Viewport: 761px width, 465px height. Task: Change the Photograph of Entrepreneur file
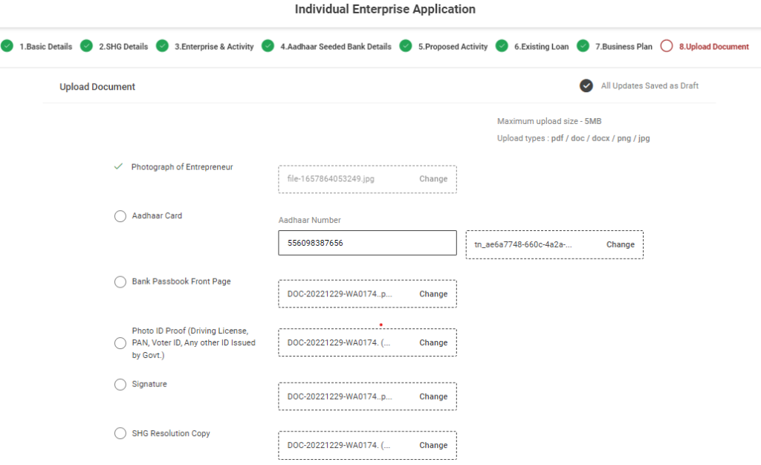pos(433,179)
